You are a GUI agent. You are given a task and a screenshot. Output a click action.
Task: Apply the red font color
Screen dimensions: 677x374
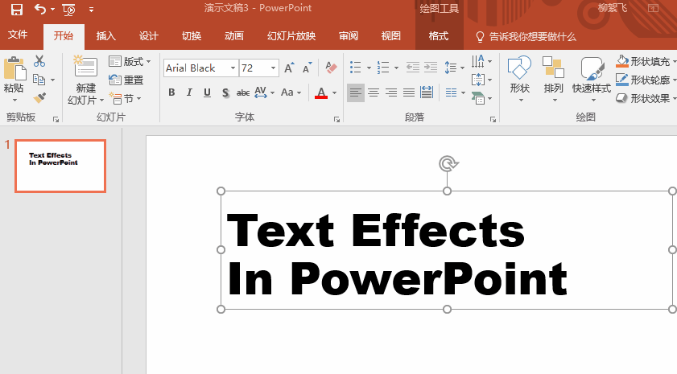(321, 92)
